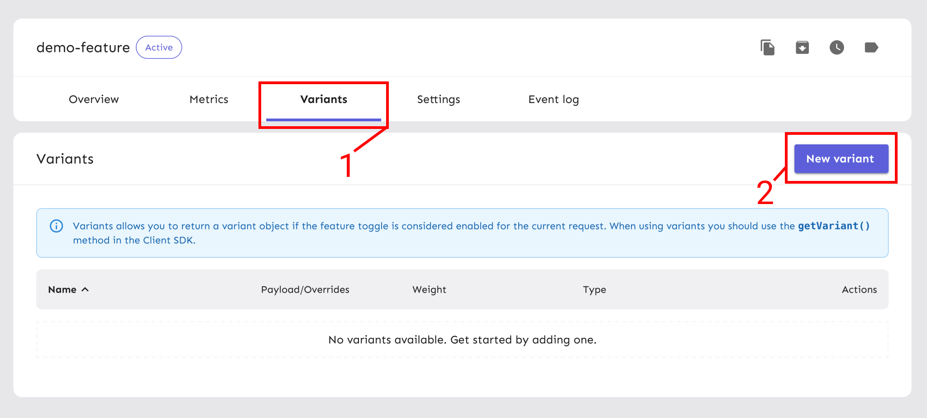This screenshot has width=927, height=418.
Task: Click the Type column header
Action: [594, 290]
